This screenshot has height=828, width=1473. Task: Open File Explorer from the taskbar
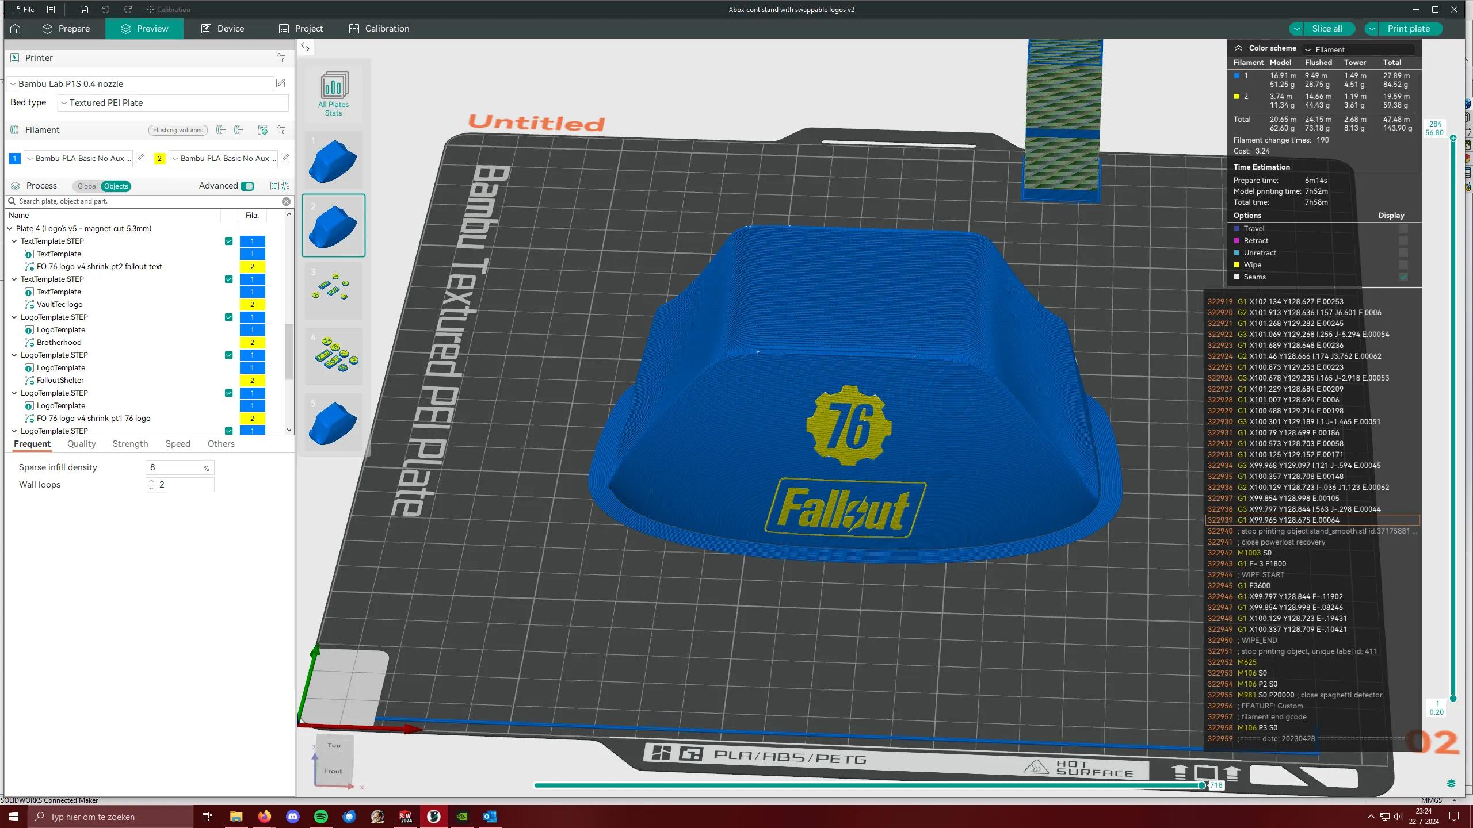pyautogui.click(x=236, y=816)
